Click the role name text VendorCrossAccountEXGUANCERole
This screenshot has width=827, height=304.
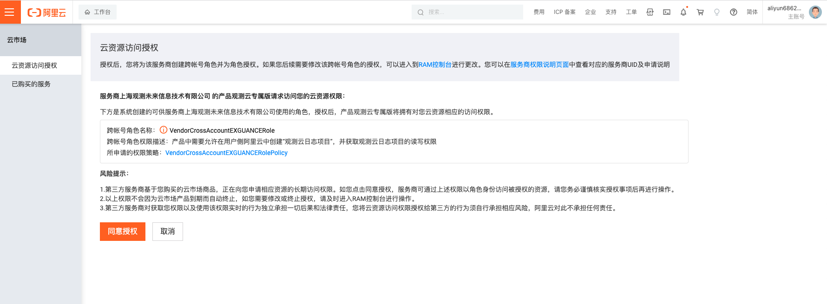click(x=222, y=130)
